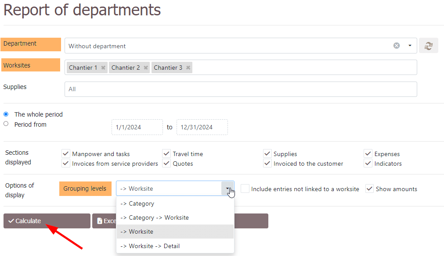Select The whole period radio option

tap(6, 114)
